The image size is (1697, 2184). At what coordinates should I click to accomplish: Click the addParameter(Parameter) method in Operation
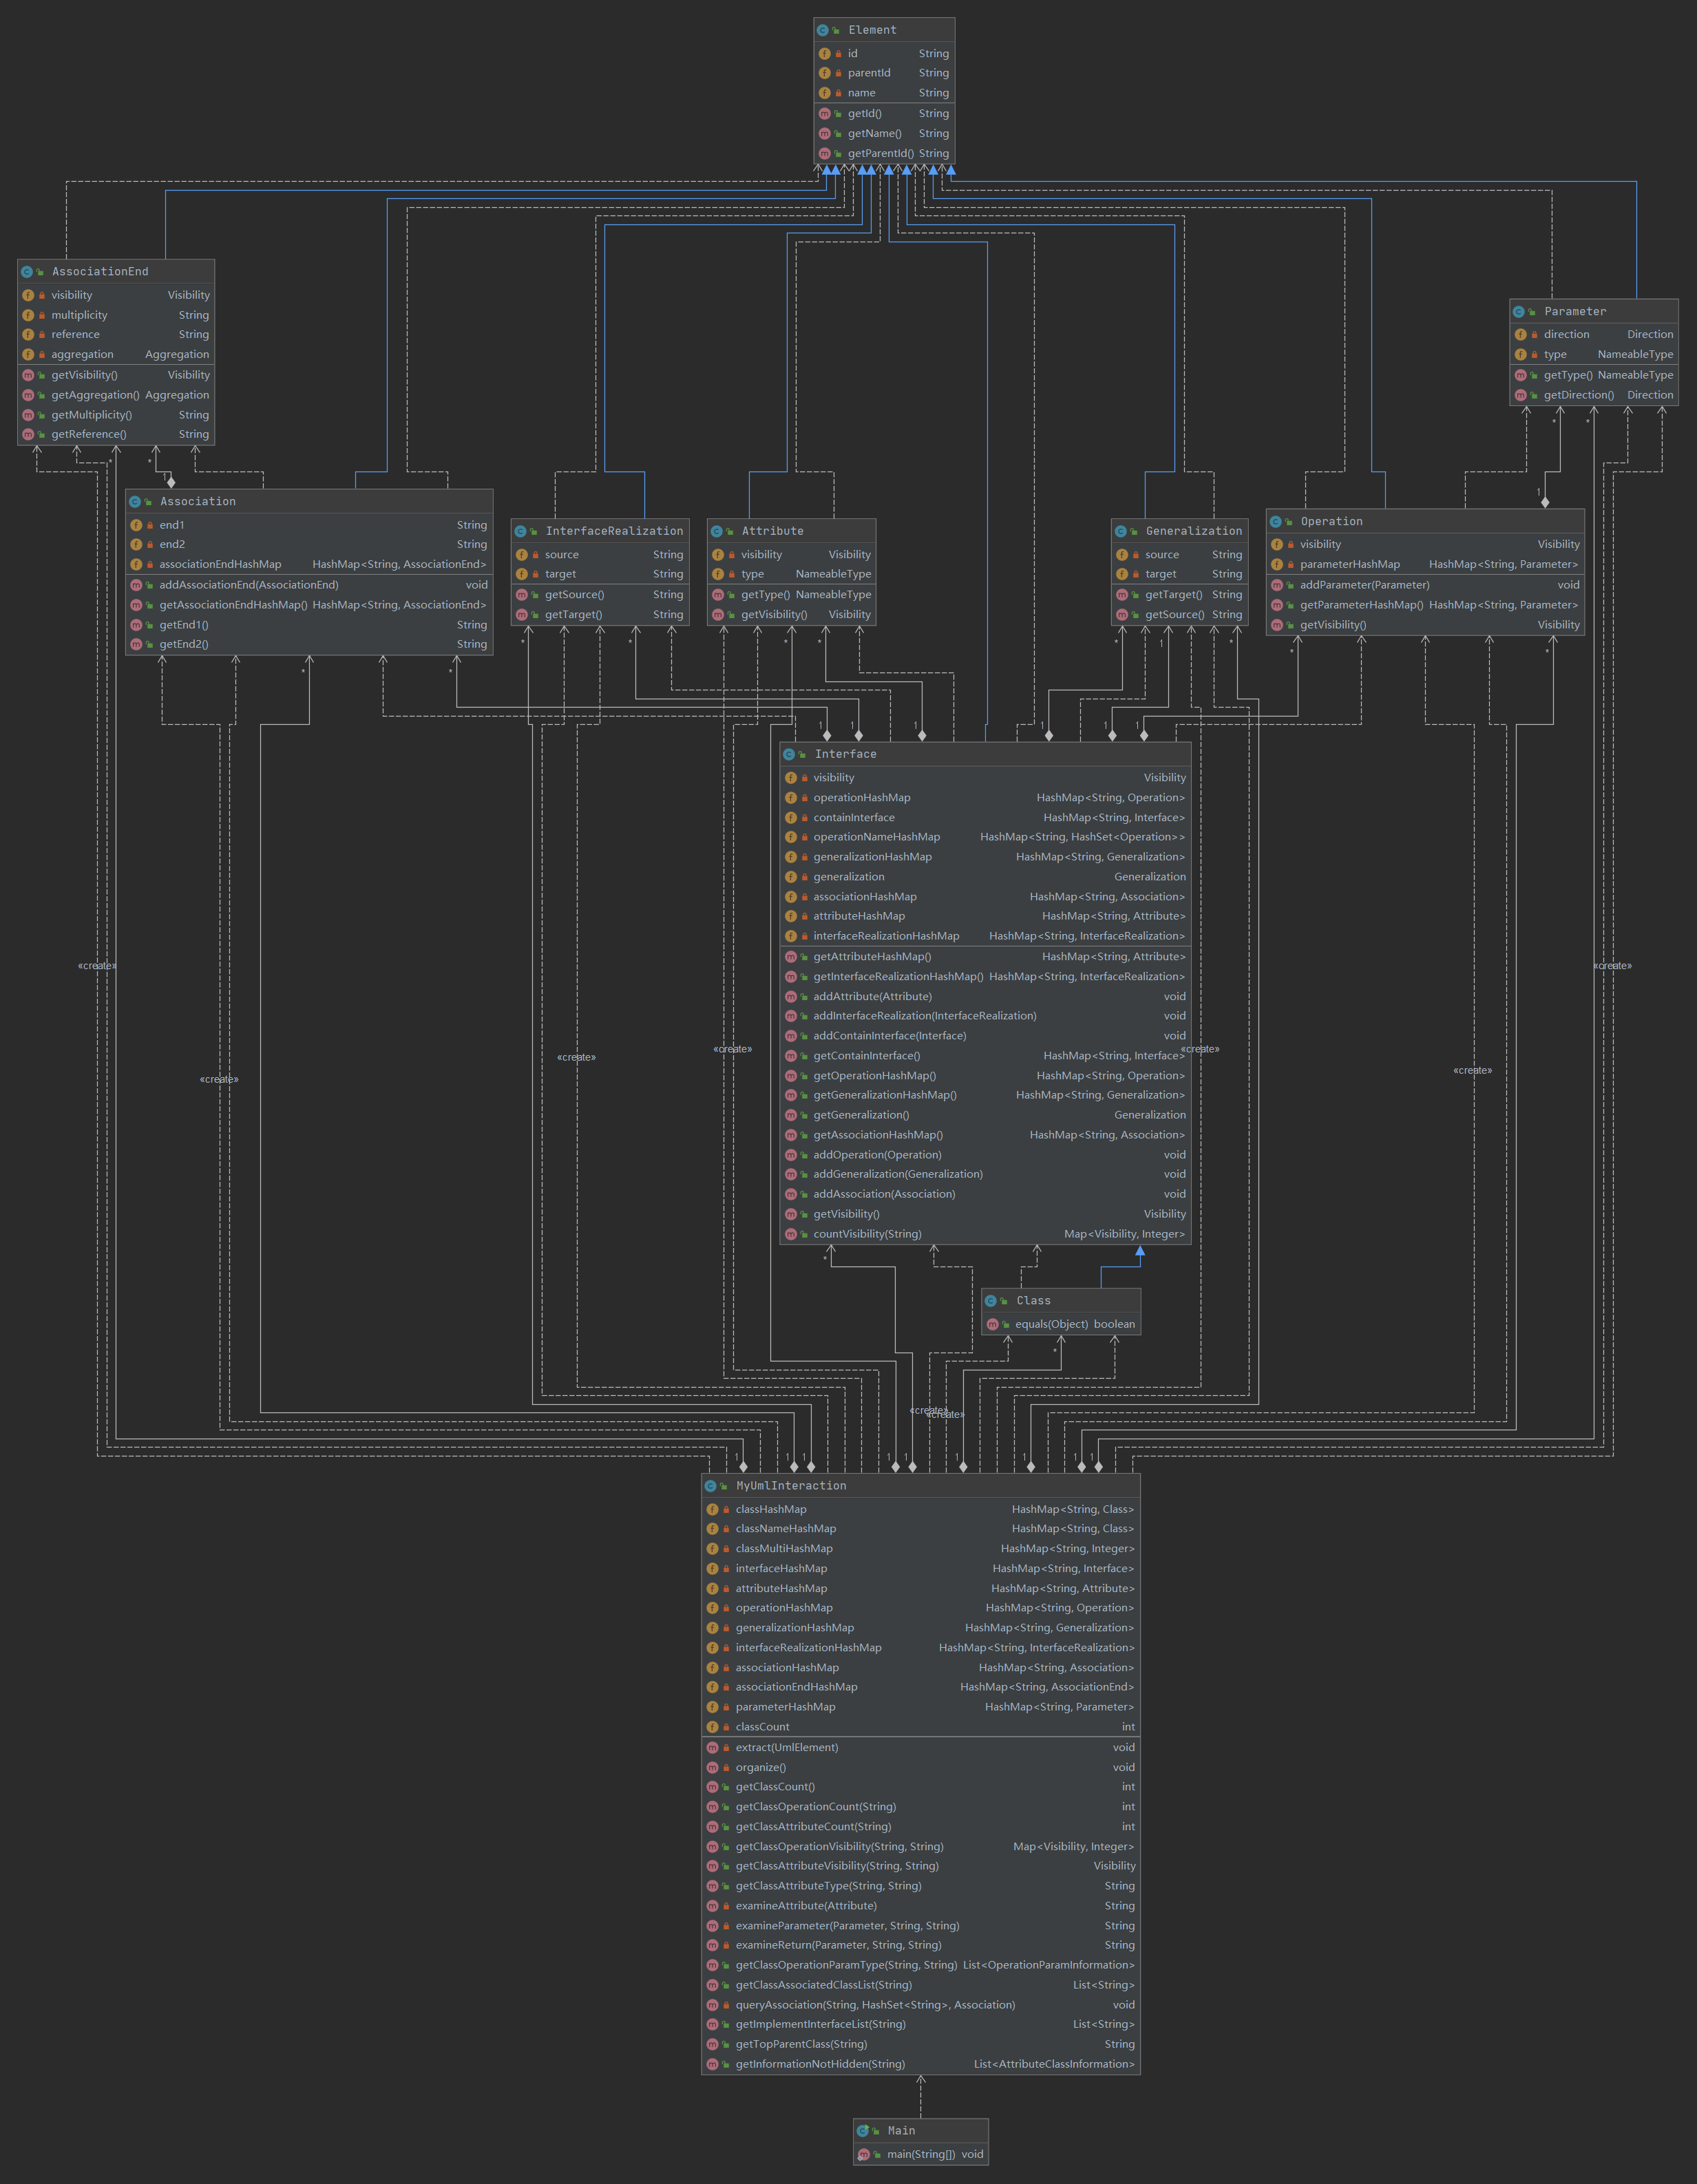click(x=1364, y=585)
